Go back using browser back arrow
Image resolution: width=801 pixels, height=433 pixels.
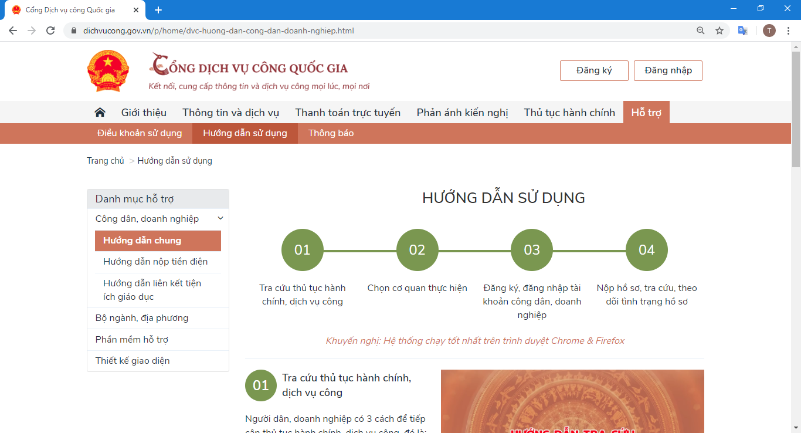tap(13, 31)
